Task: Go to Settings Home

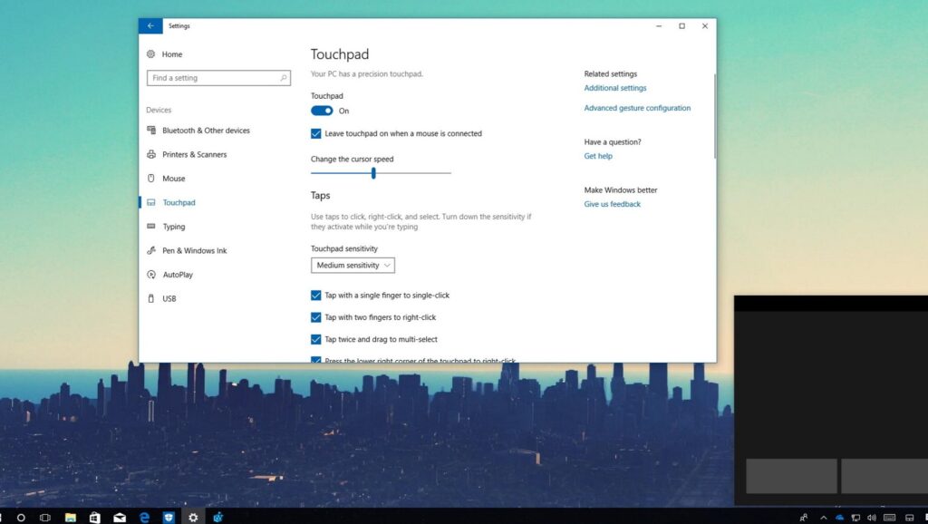Action: point(171,54)
